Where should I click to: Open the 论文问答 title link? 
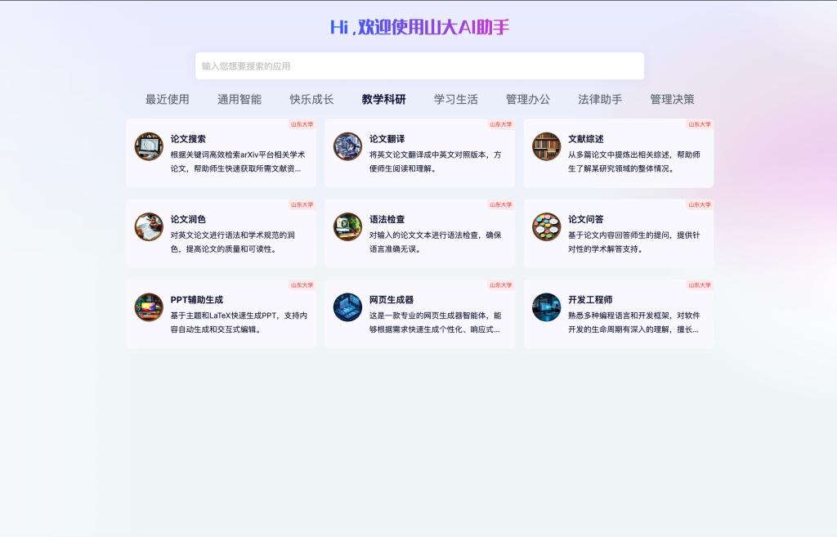point(585,219)
